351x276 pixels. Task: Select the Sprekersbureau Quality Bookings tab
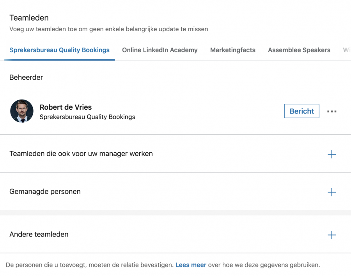[59, 50]
